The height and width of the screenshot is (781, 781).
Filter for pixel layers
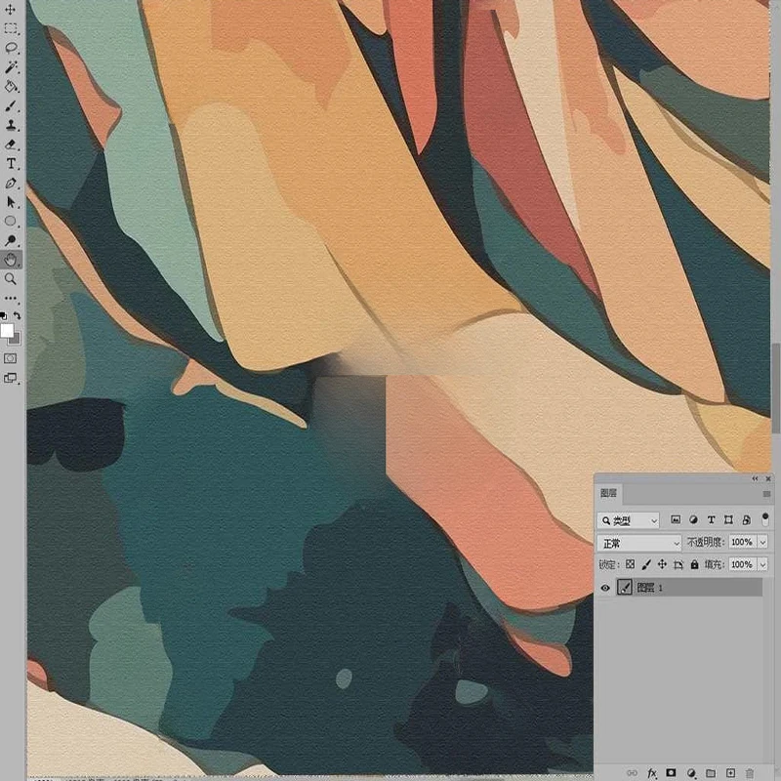(676, 520)
